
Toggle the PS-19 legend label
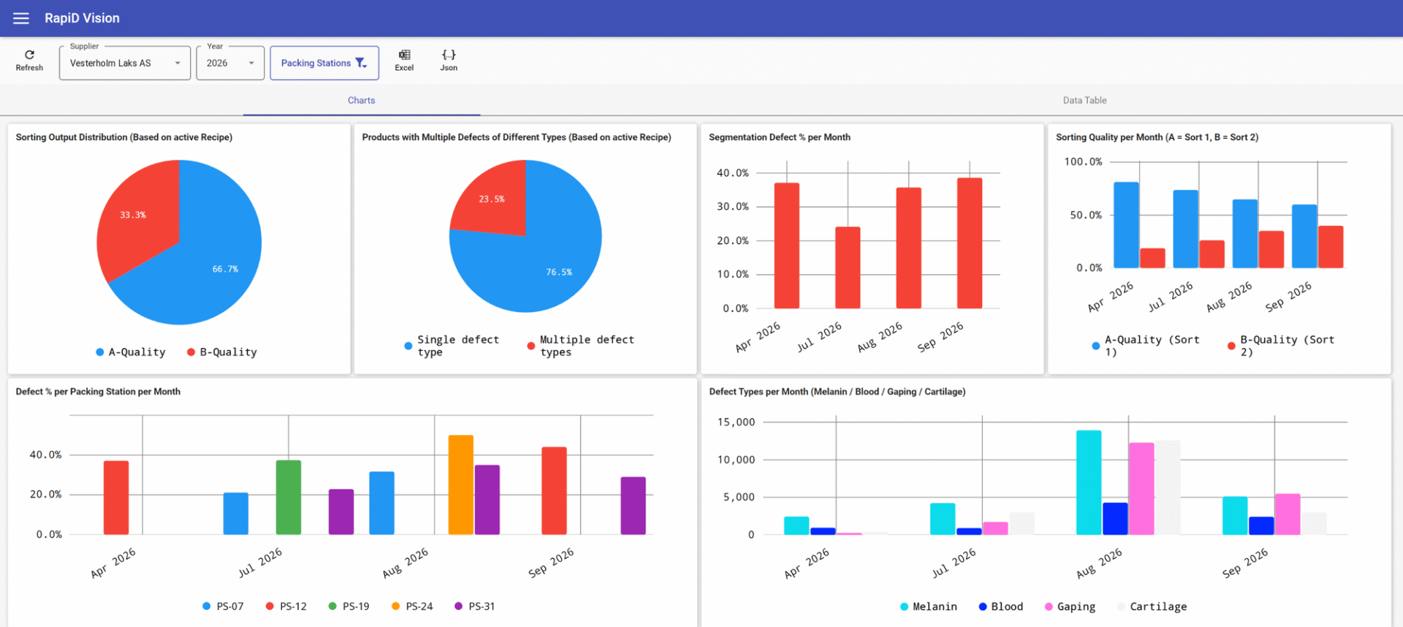[x=356, y=607]
